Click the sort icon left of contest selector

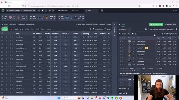[x=148, y=29]
